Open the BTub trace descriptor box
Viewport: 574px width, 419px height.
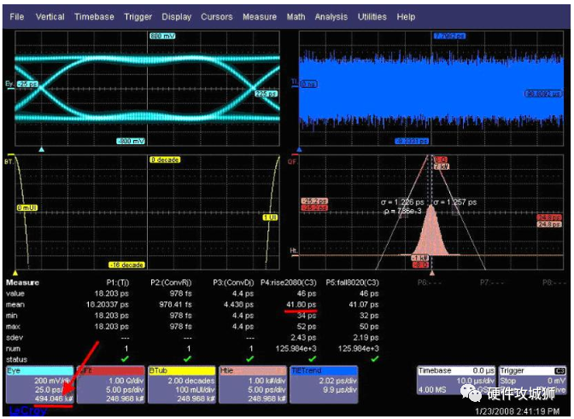182,385
